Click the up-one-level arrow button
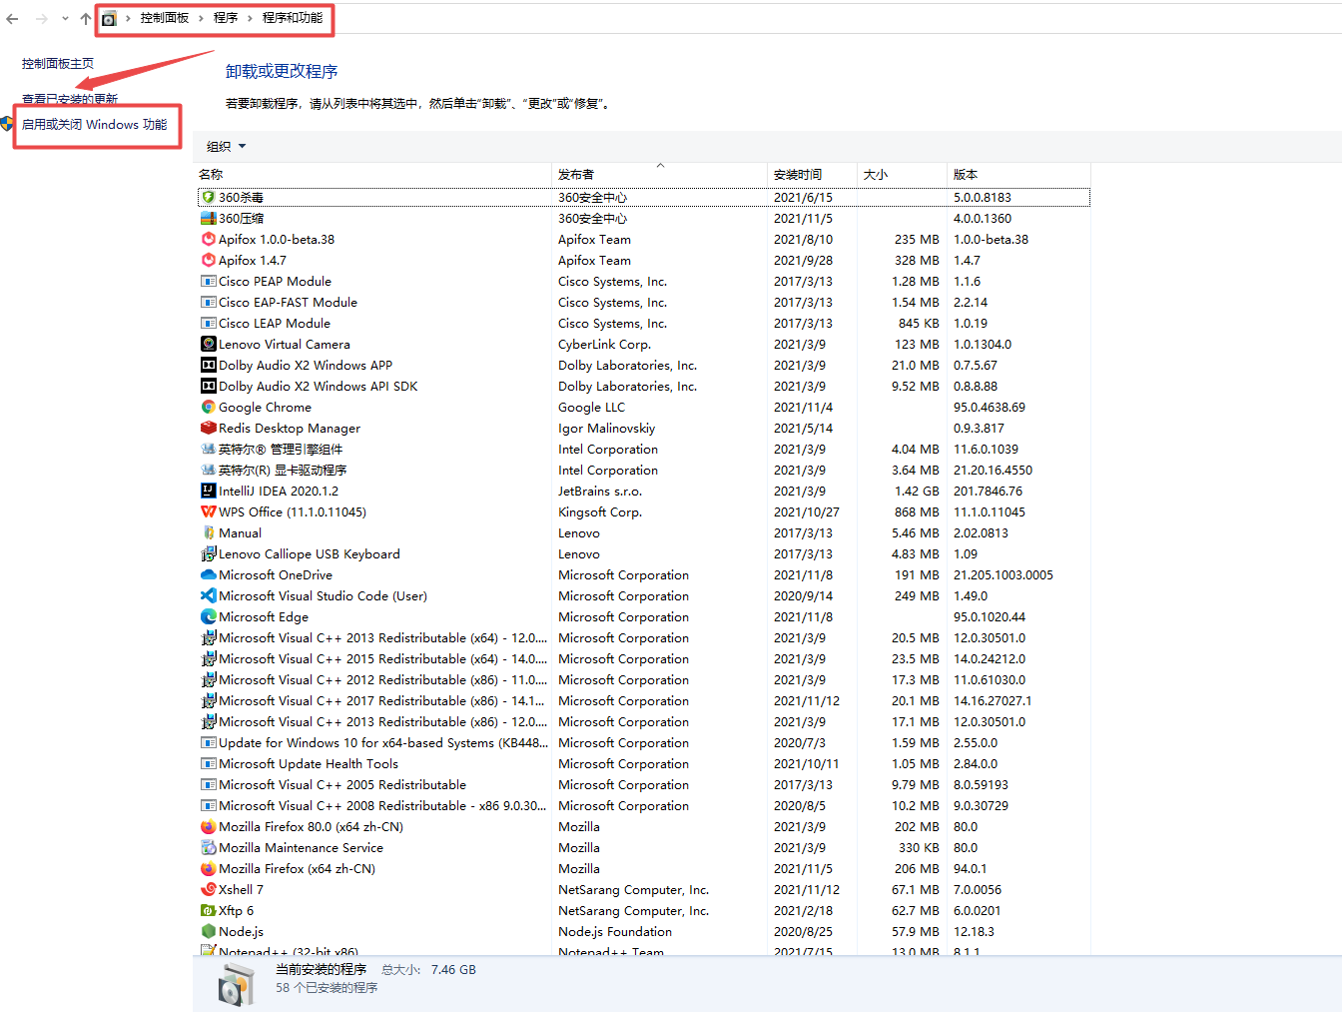Image resolution: width=1342 pixels, height=1012 pixels. [86, 18]
